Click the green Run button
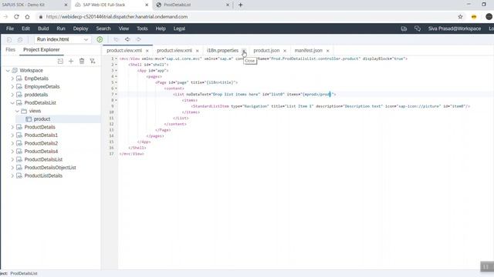 point(100,39)
